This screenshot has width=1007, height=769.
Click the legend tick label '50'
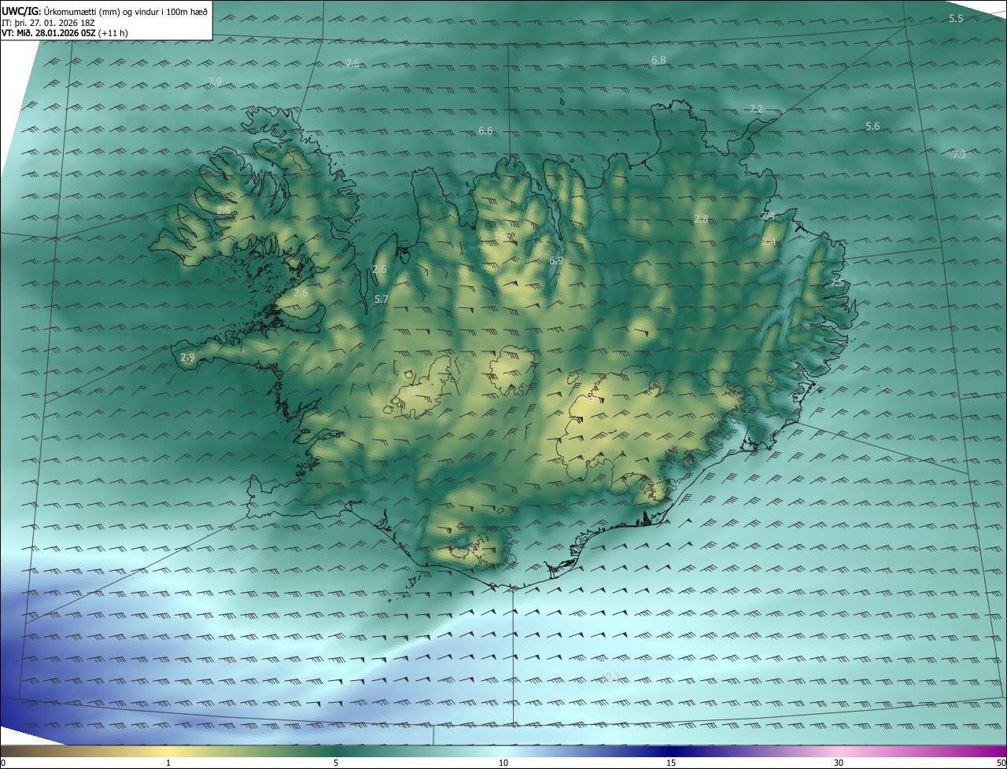[x=1001, y=763]
